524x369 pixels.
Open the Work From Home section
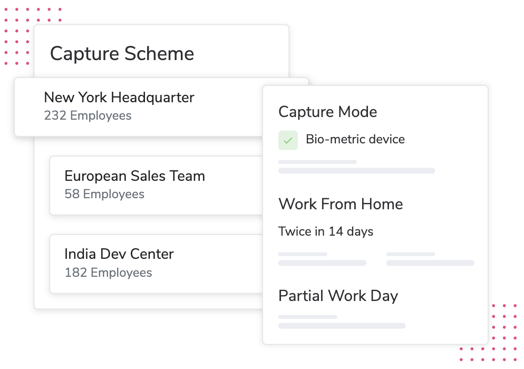tap(341, 204)
